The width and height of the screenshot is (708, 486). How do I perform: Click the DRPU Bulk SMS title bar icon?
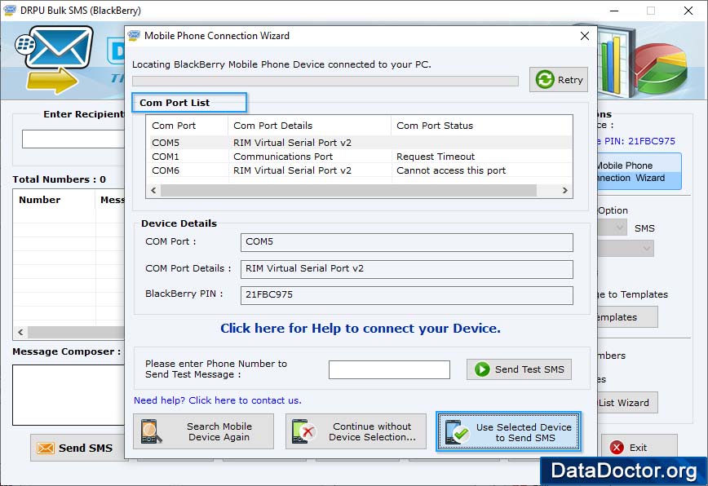(10, 10)
